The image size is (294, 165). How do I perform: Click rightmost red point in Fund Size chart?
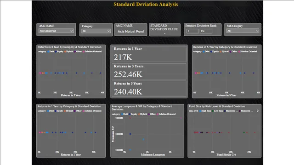tap(254, 132)
